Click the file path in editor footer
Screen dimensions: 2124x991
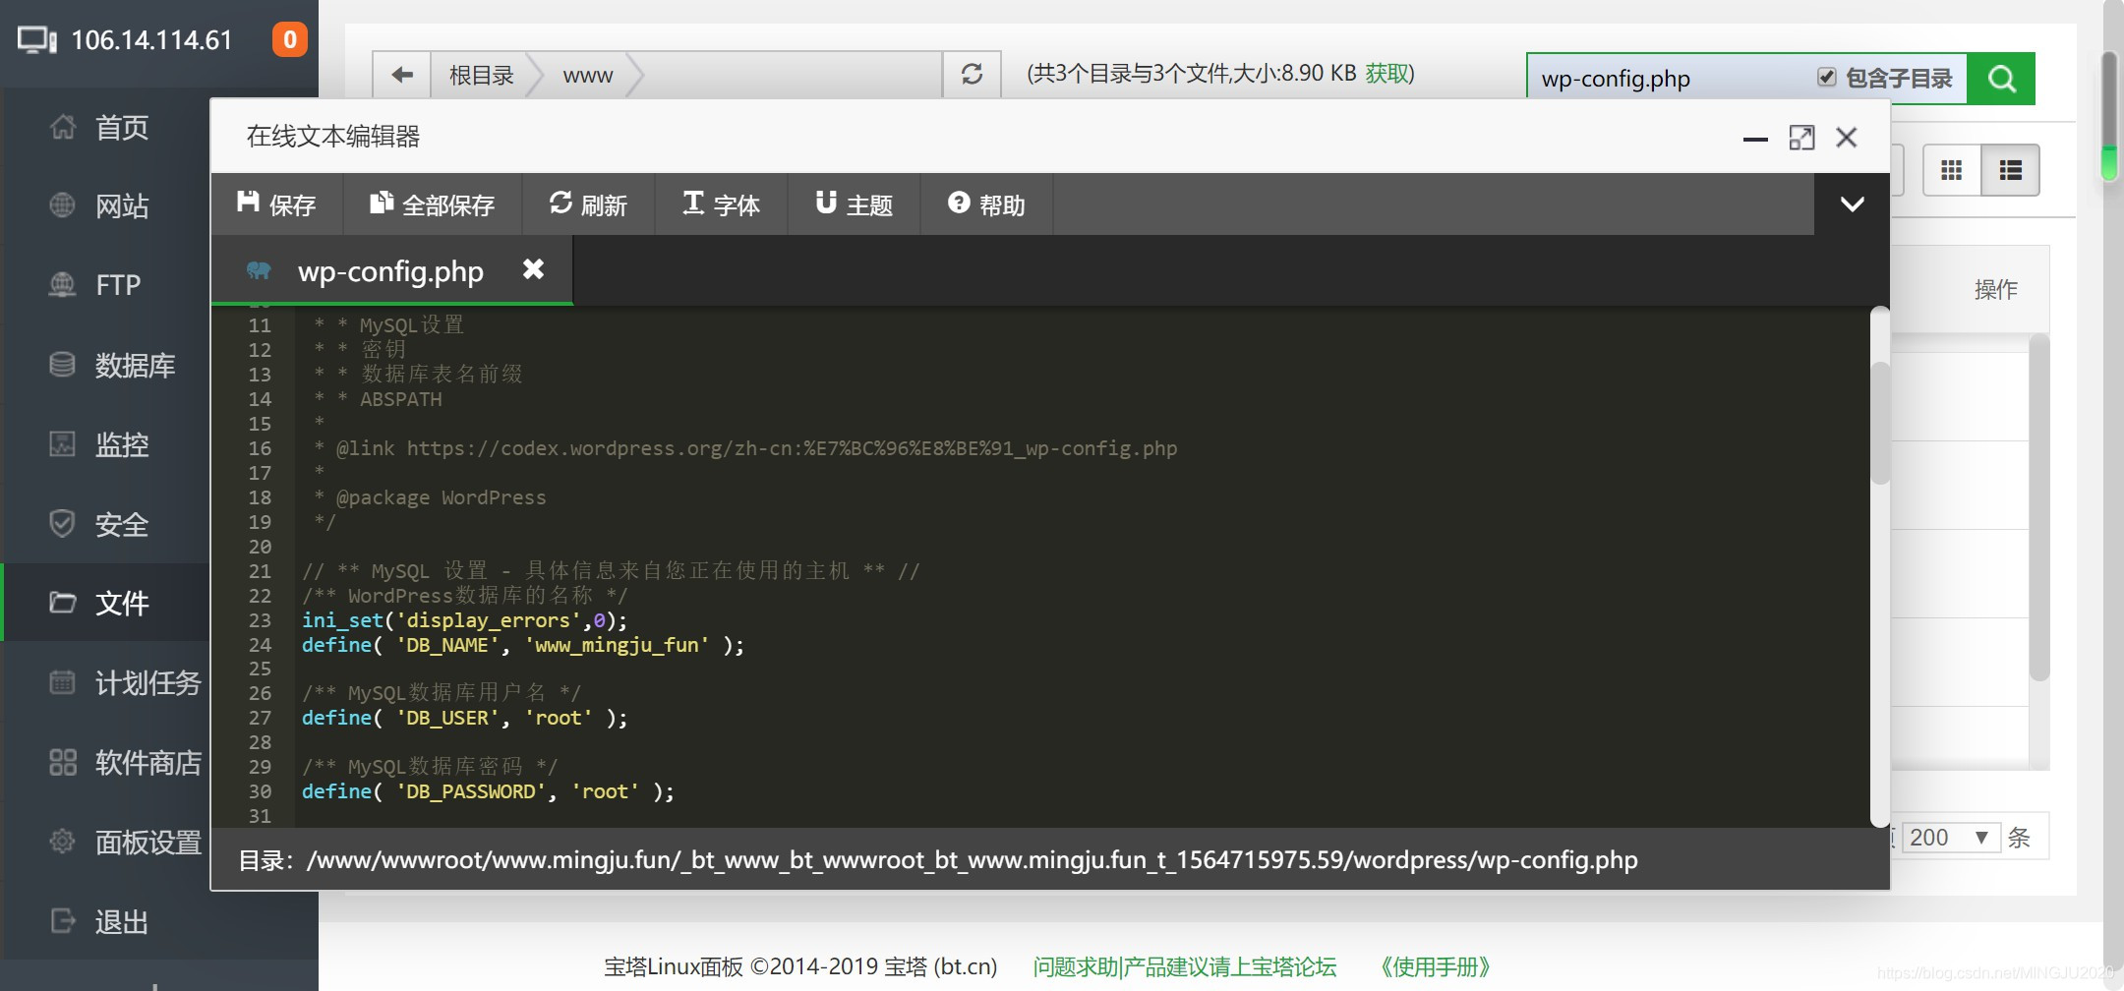[972, 860]
